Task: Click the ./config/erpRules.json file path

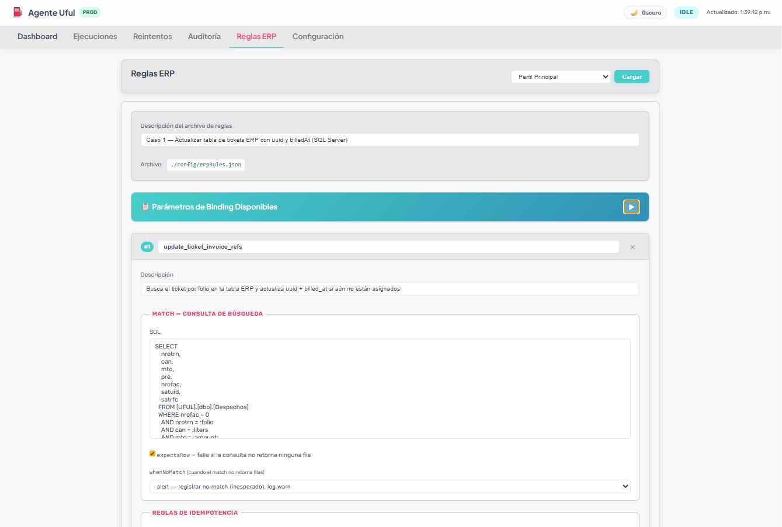Action: [206, 165]
